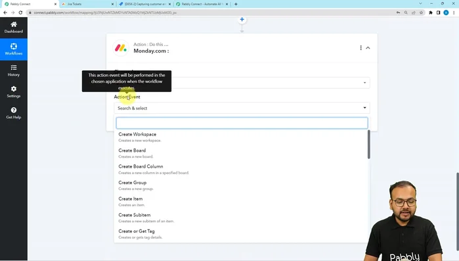Image resolution: width=459 pixels, height=261 pixels.
Task: Open Workflows in the sidebar
Action: click(x=14, y=49)
